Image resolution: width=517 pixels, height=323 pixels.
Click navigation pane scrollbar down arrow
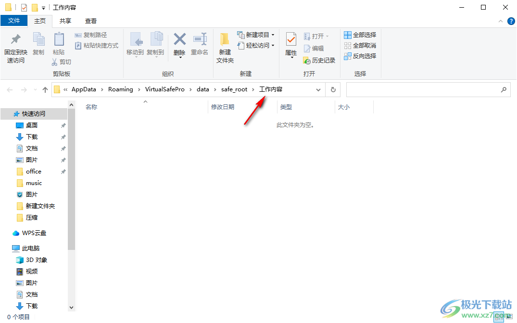click(71, 308)
